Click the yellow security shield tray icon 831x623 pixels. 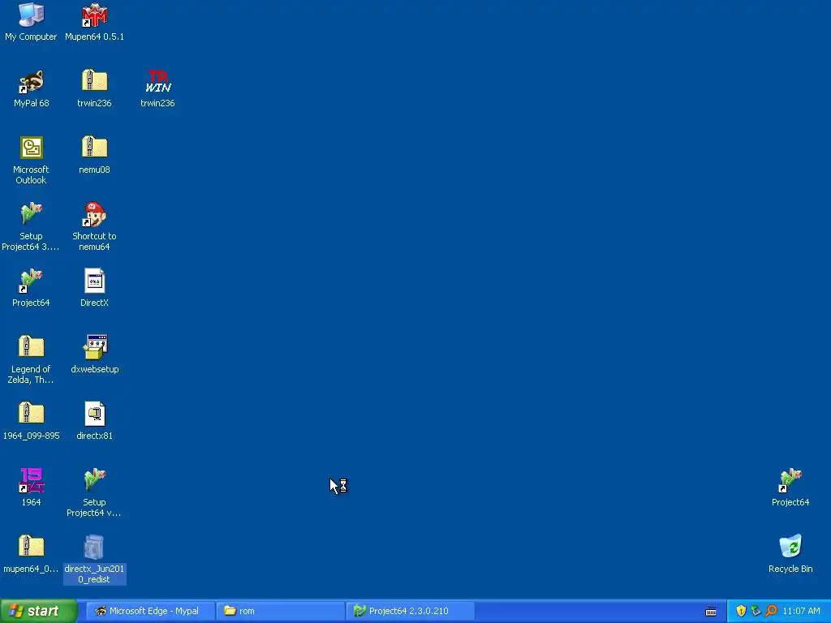(x=741, y=611)
